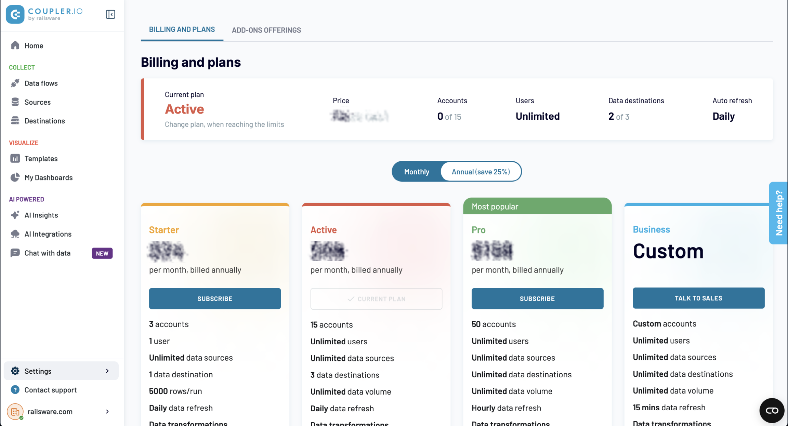The image size is (788, 426).
Task: Collapse the sidebar with the panel icon
Action: click(x=110, y=14)
